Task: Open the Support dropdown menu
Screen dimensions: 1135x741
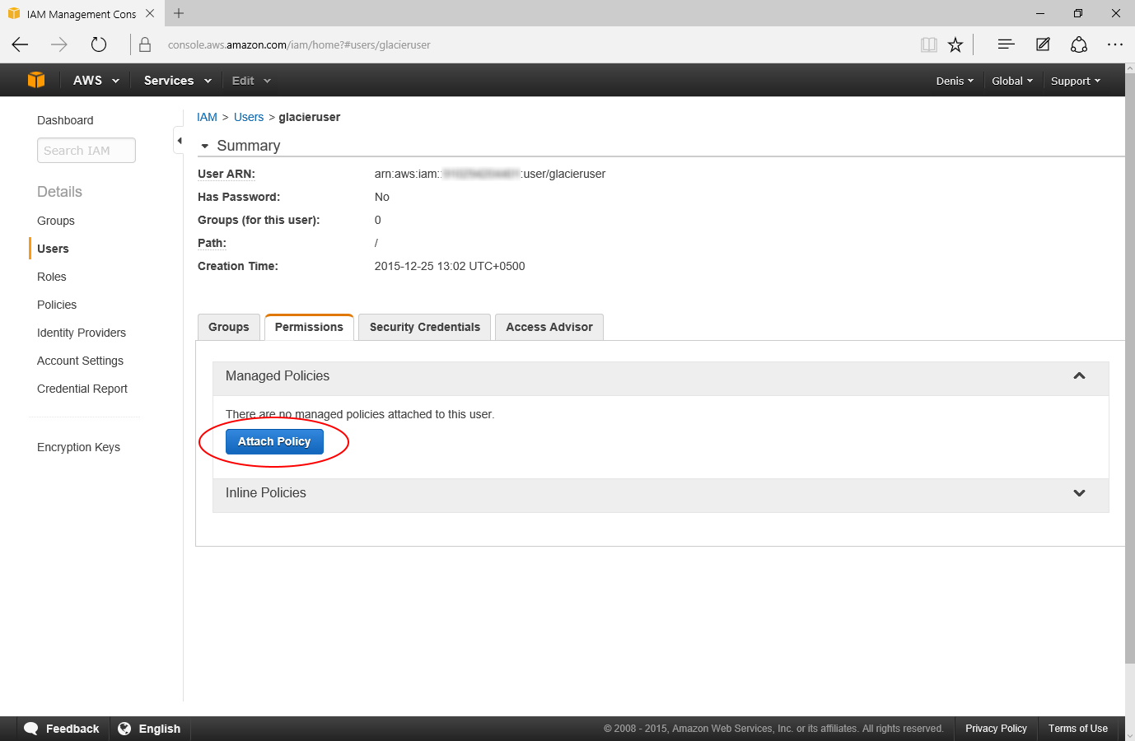Action: click(x=1076, y=81)
